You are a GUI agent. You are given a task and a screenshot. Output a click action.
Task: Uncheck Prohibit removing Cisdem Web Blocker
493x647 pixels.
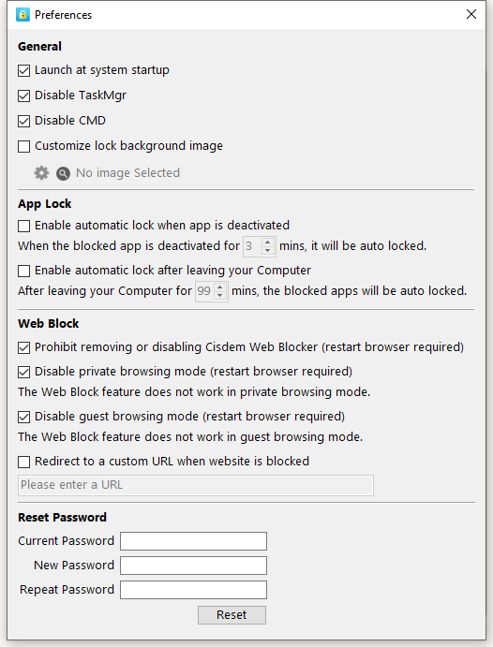coord(24,348)
